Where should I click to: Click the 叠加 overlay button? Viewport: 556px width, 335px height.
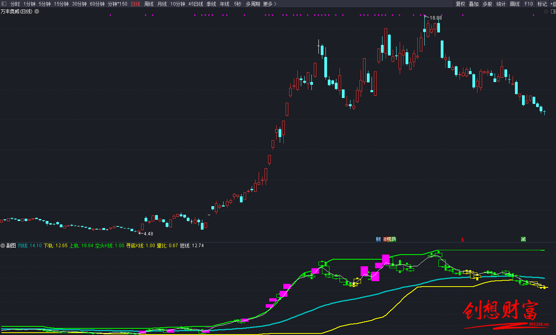[x=474, y=4]
